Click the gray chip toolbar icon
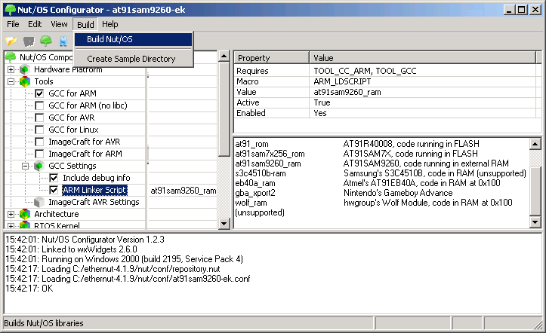Screen dimensions: 546x333 point(29,41)
